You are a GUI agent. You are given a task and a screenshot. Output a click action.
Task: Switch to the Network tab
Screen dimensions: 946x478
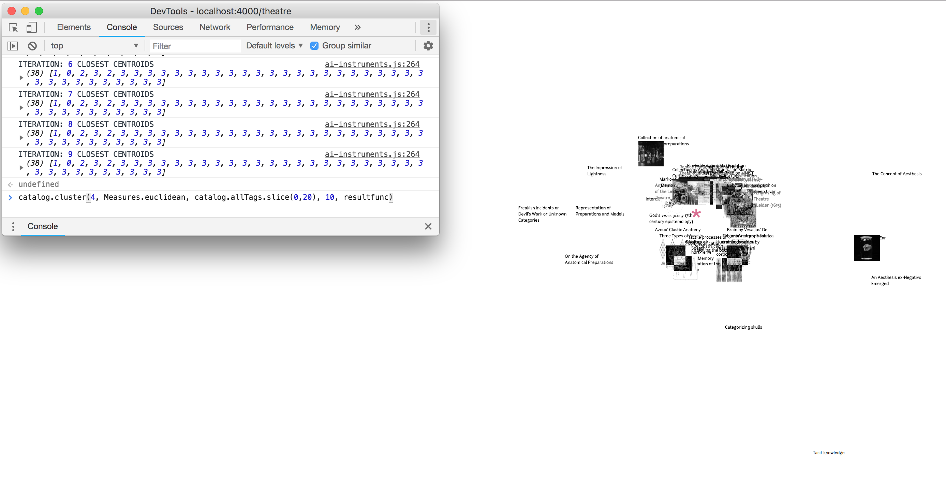pos(215,28)
